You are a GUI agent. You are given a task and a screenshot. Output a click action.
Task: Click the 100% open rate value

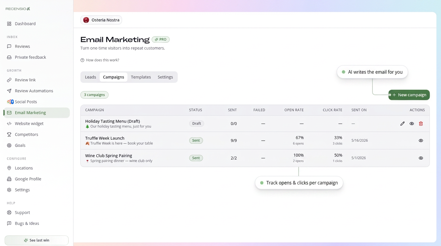[x=298, y=155]
